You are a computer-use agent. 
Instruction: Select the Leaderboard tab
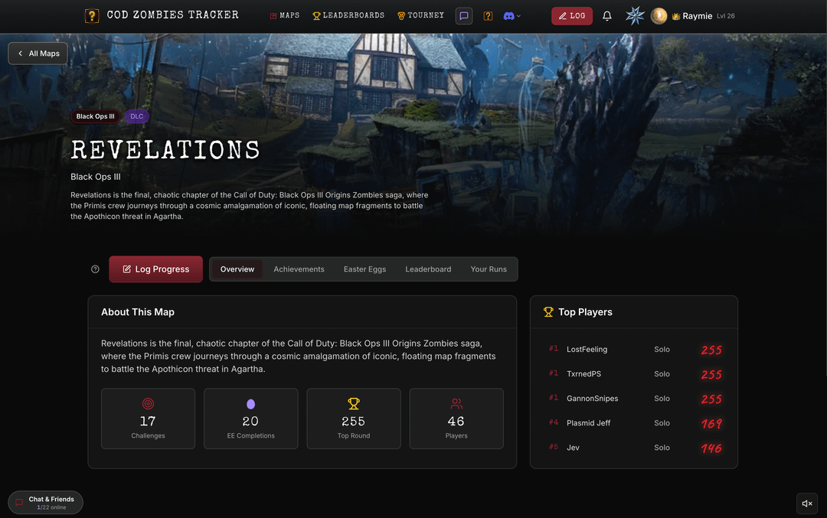click(x=428, y=269)
